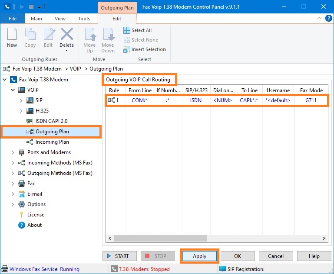Click the START button
334x274 pixels.
[x=119, y=256]
